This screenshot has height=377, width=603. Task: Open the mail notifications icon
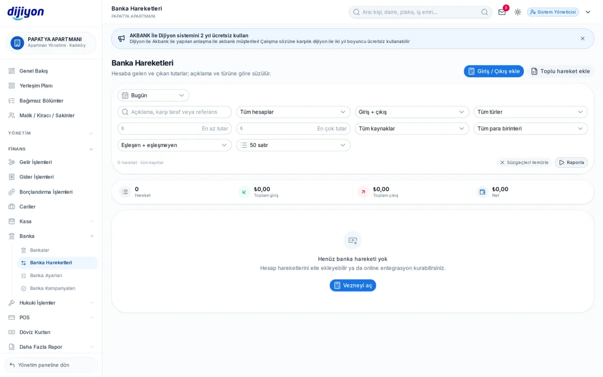click(502, 12)
